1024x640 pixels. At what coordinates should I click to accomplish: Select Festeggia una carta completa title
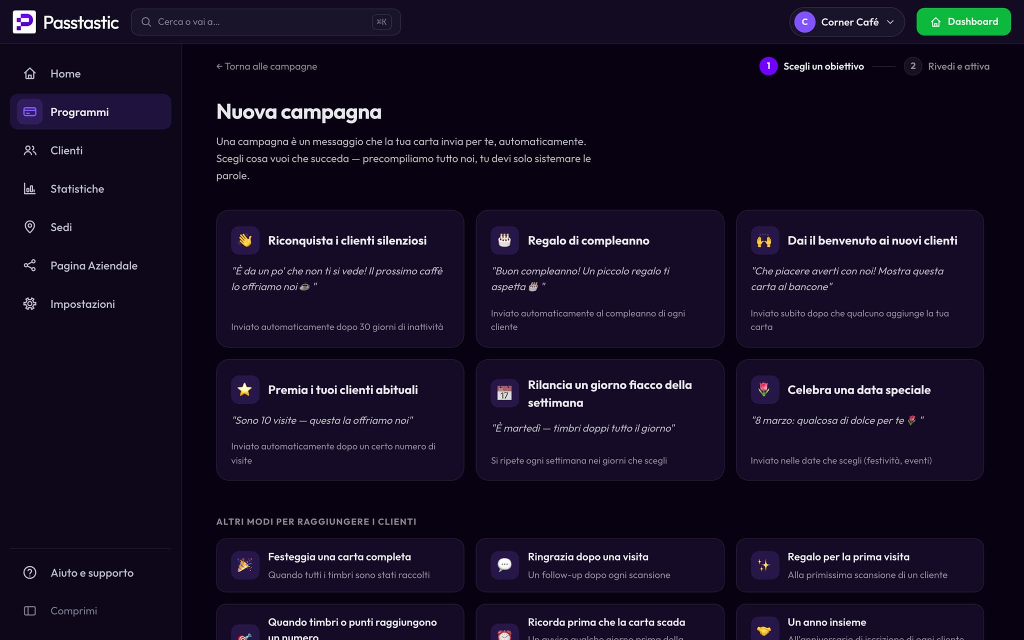(339, 556)
